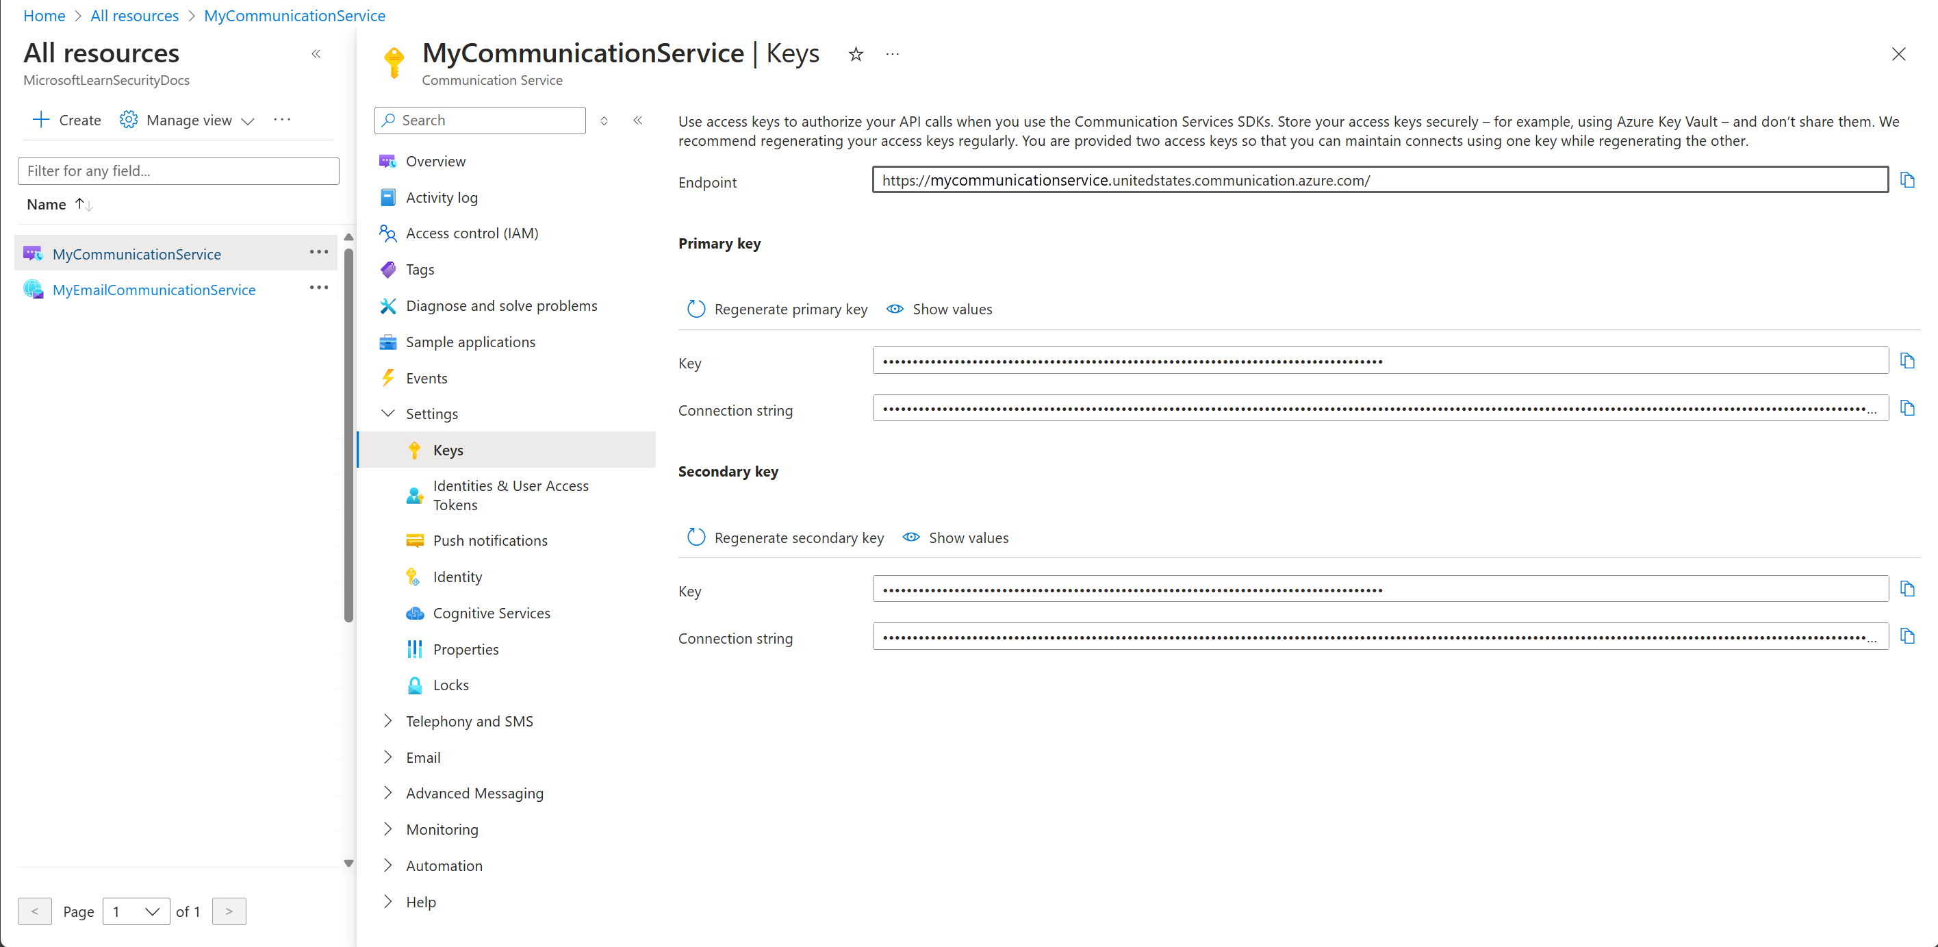Click the Filter for any field box
This screenshot has height=947, width=1938.
[178, 171]
